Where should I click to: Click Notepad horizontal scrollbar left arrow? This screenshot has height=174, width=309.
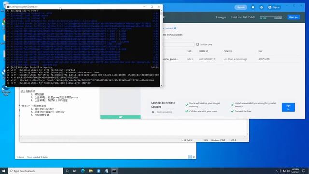[21, 137]
